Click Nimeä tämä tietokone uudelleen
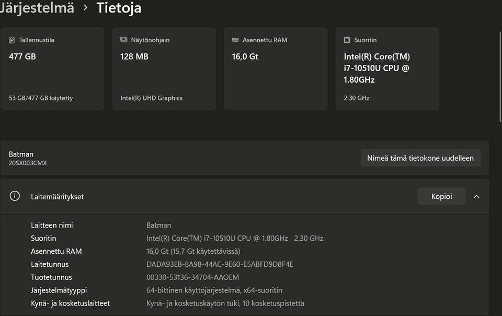This screenshot has height=316, width=502. tap(420, 158)
